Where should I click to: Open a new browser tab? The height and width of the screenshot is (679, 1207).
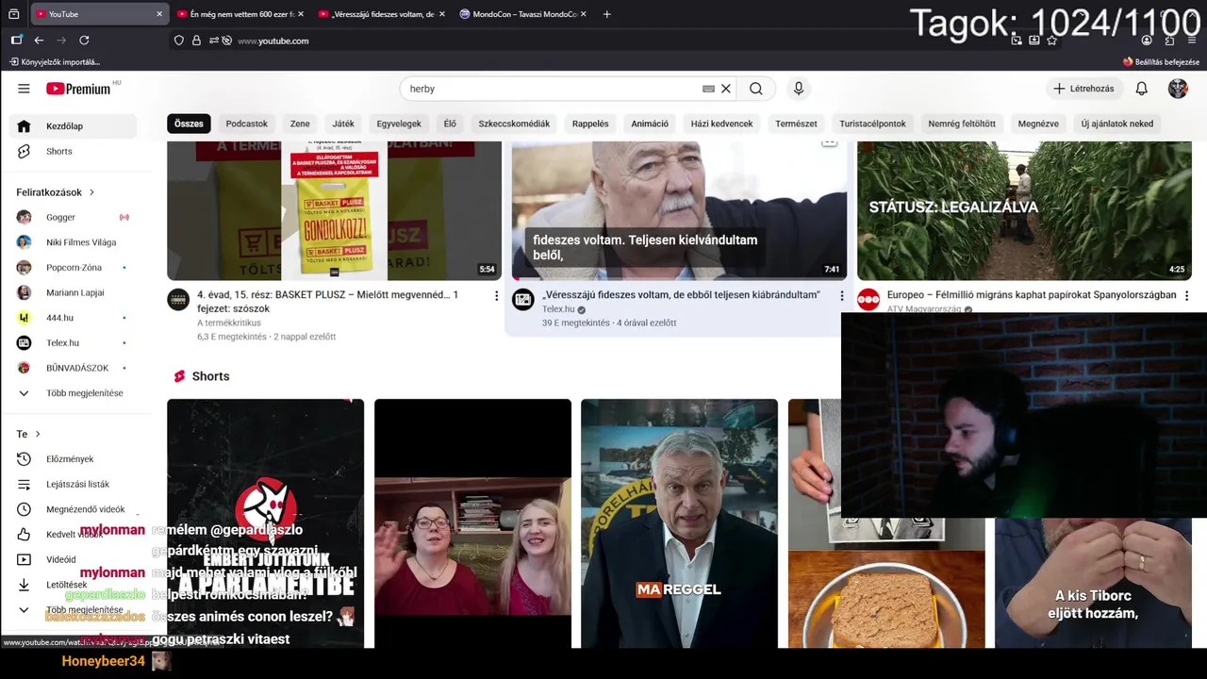pyautogui.click(x=606, y=14)
